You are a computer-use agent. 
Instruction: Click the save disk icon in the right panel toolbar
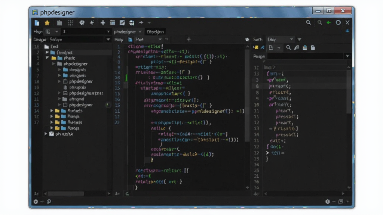click(x=305, y=47)
